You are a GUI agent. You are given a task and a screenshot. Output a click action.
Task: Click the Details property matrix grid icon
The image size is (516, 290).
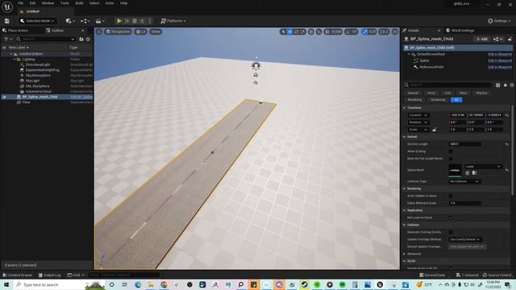click(498, 85)
